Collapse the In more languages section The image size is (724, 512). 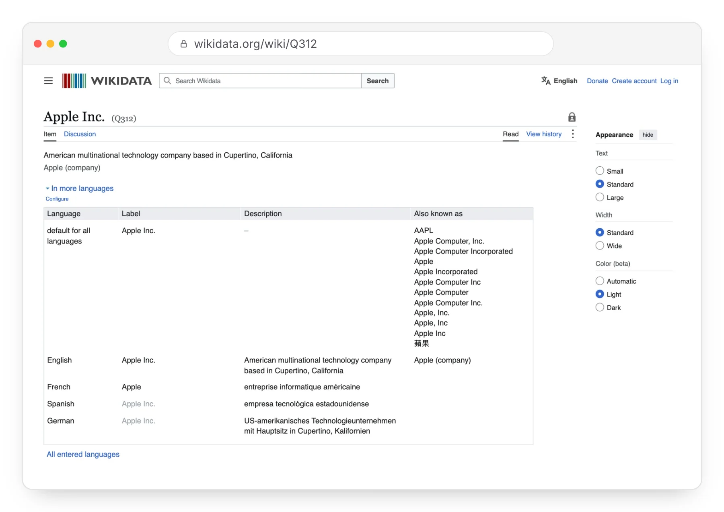[79, 188]
